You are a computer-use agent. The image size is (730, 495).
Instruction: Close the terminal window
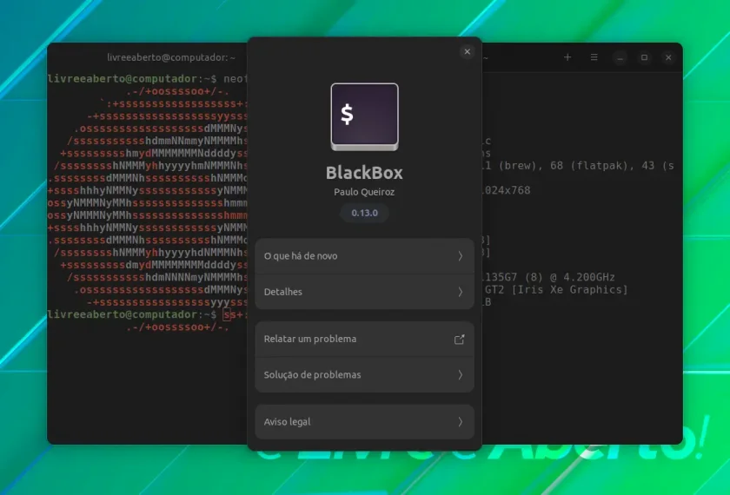[x=668, y=57]
